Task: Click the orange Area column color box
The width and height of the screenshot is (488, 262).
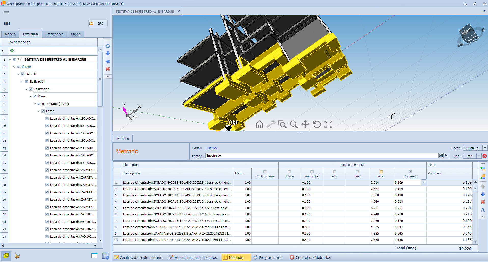Action: tap(382, 172)
